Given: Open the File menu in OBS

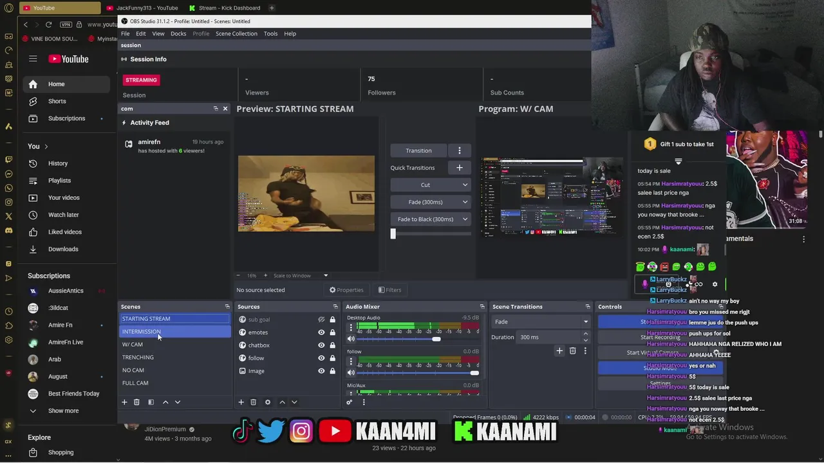Looking at the screenshot, I should point(126,33).
